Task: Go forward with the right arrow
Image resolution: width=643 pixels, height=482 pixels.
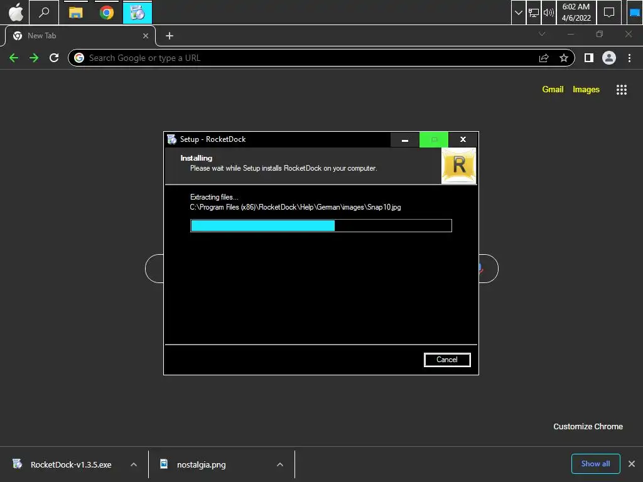Action: click(x=34, y=58)
